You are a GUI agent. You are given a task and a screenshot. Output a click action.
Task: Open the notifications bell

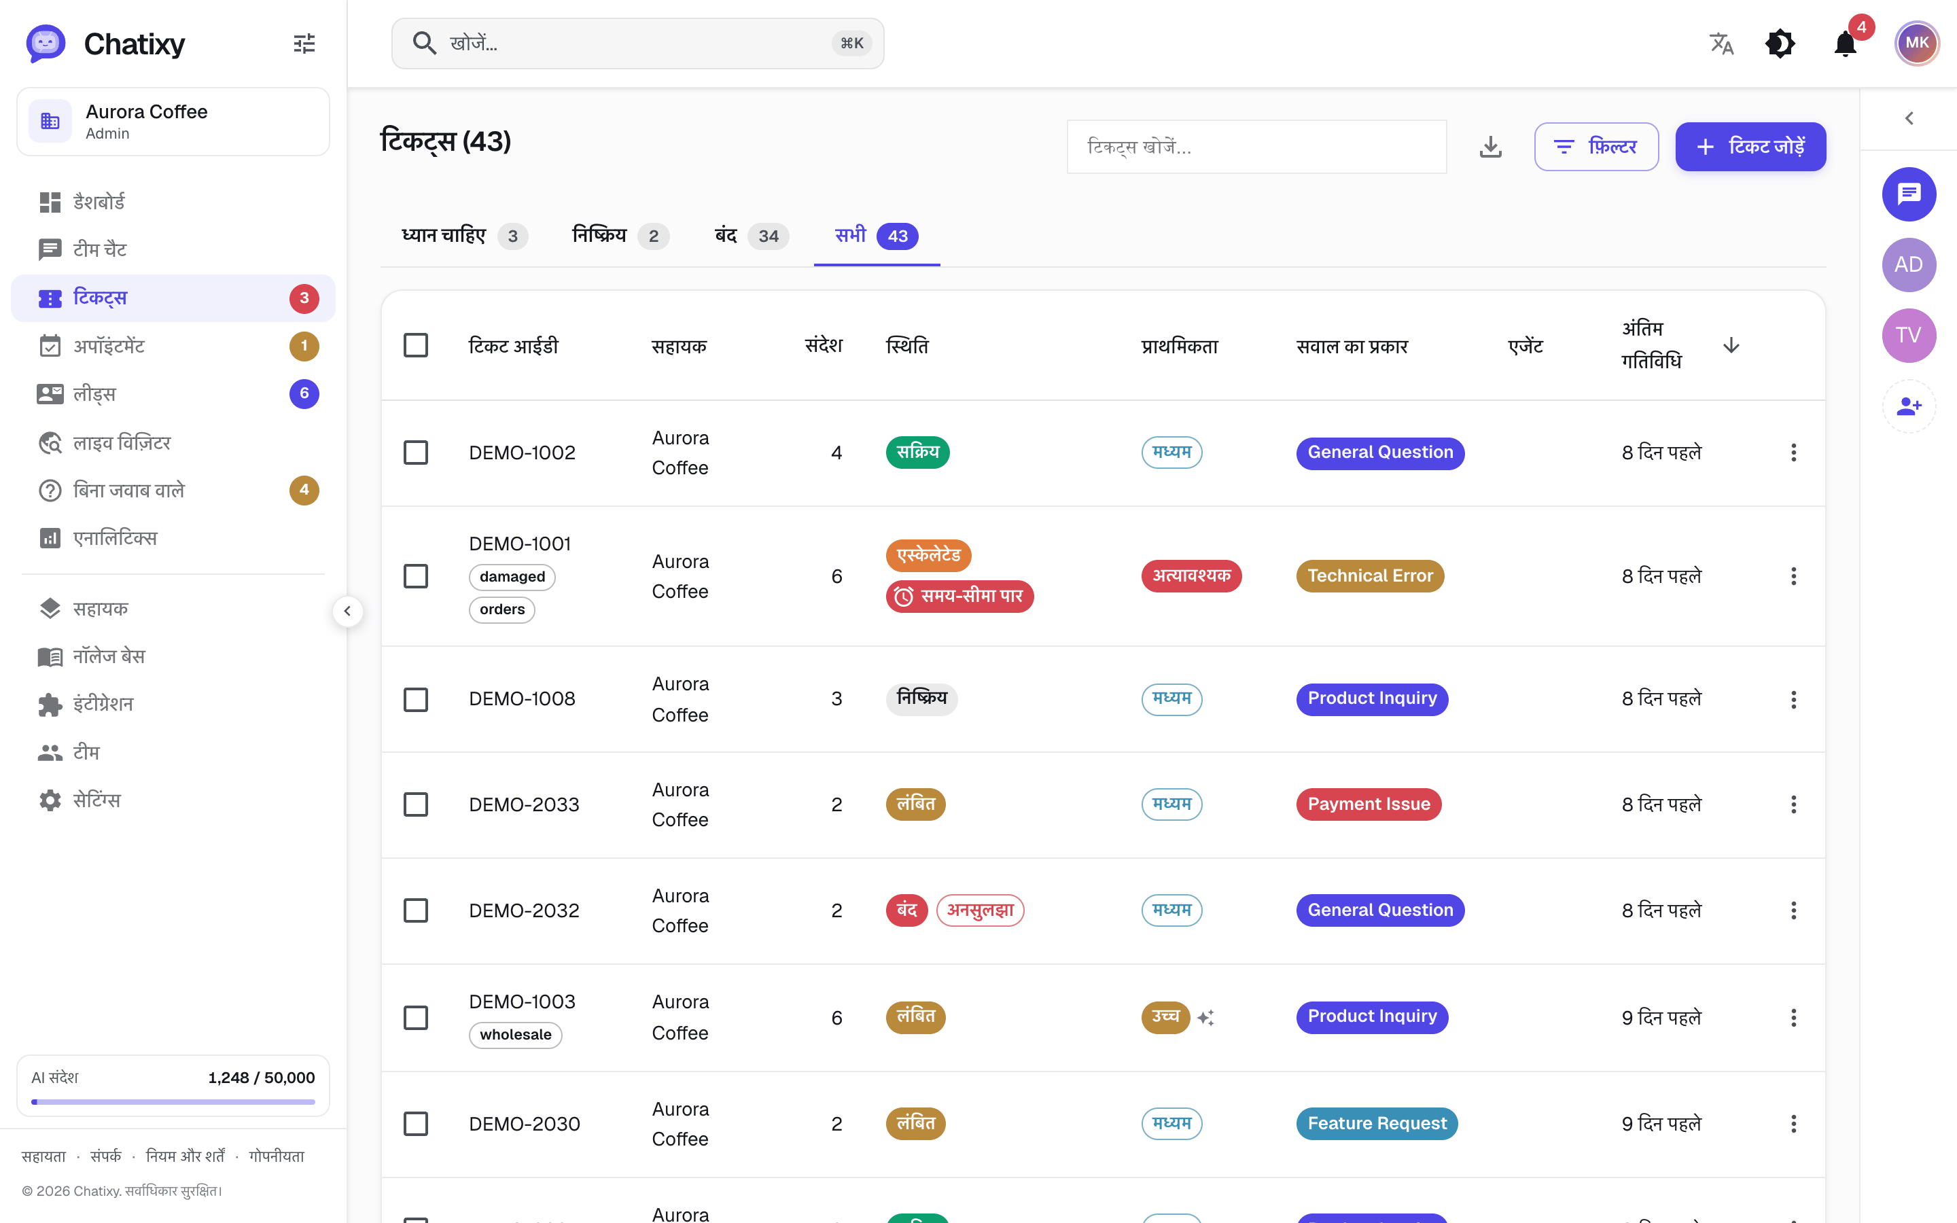(1846, 43)
